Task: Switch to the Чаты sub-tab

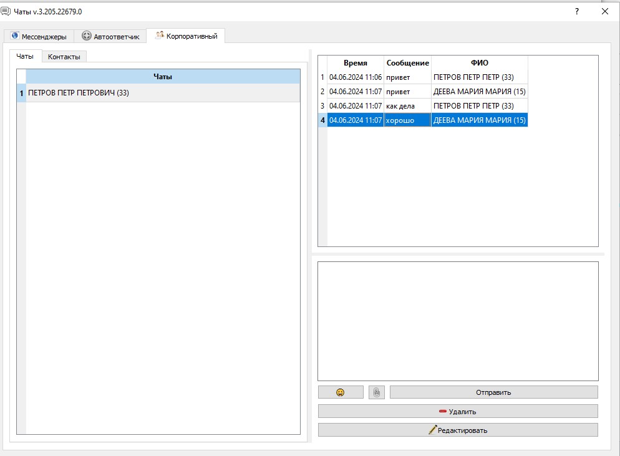Action: click(25, 56)
